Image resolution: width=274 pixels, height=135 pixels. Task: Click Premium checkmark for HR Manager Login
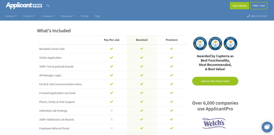tap(172, 75)
